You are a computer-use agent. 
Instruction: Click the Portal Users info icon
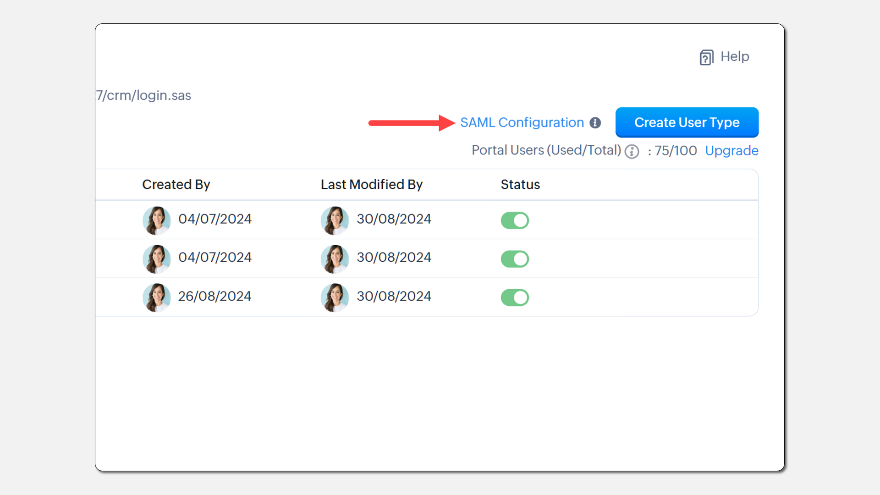click(632, 152)
